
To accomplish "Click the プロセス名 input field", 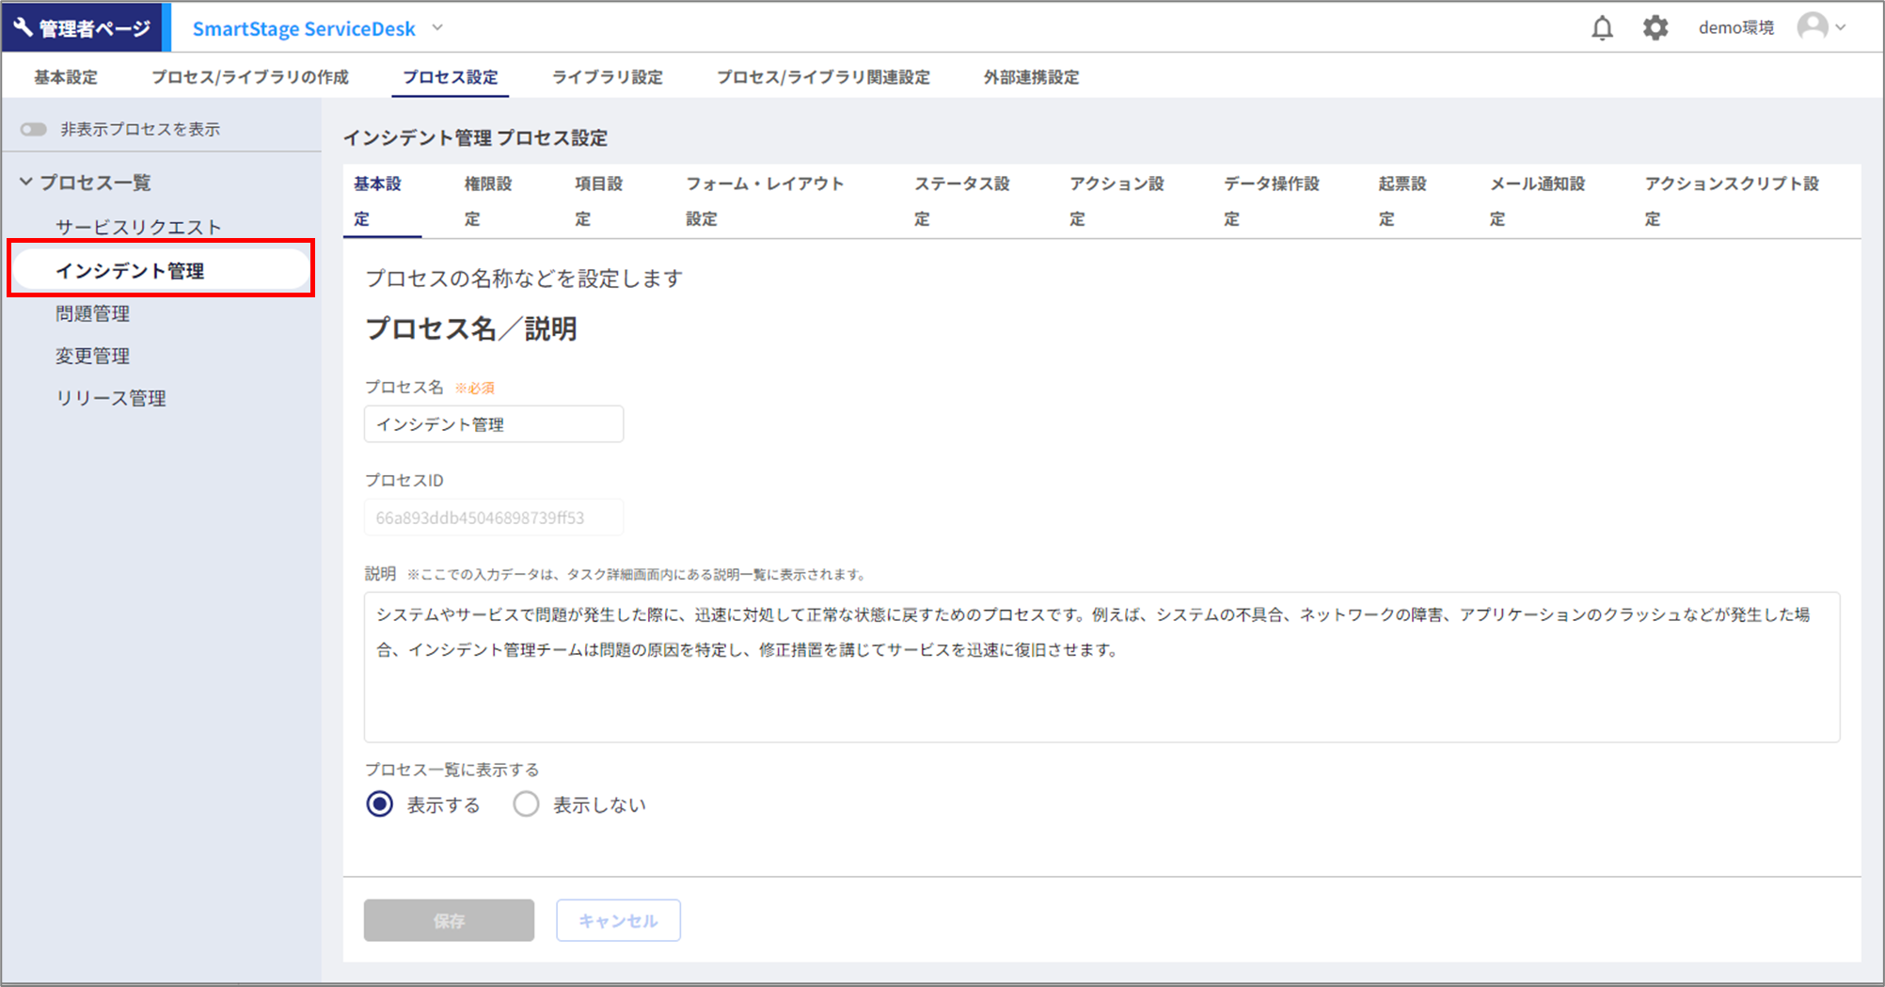I will [x=493, y=424].
